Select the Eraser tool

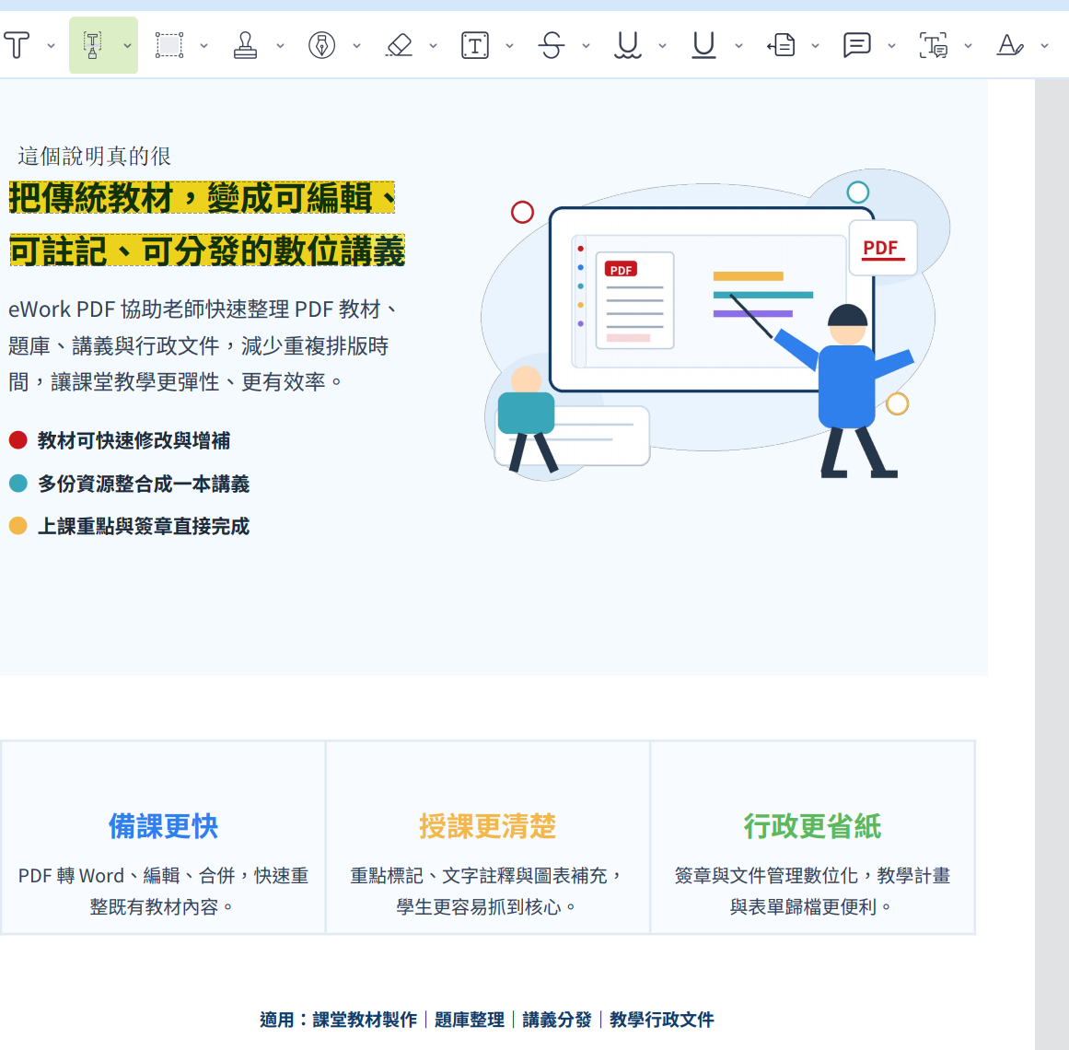pyautogui.click(x=399, y=46)
